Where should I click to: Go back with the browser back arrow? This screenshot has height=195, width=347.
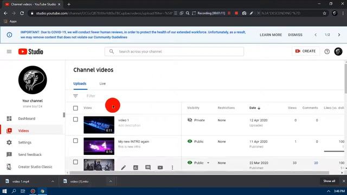pyautogui.click(x=5, y=13)
